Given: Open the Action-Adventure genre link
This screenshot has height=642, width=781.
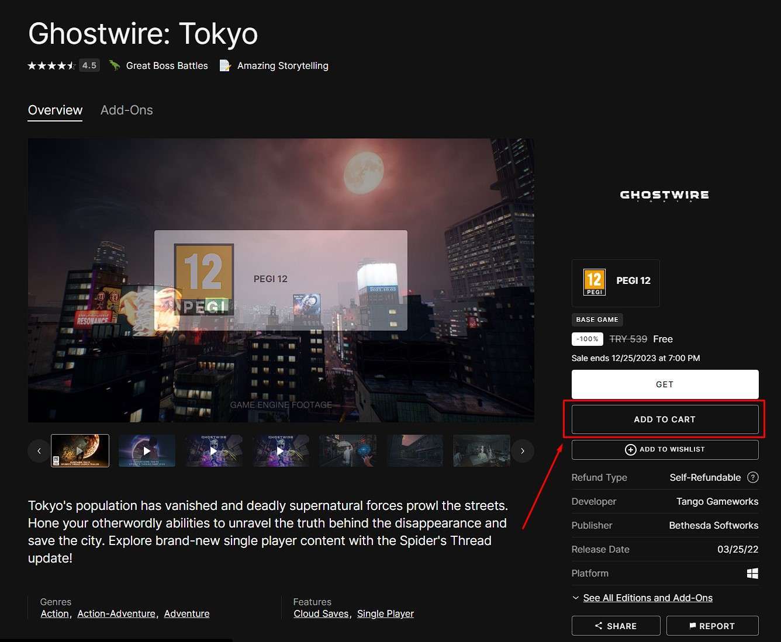Looking at the screenshot, I should (x=116, y=613).
